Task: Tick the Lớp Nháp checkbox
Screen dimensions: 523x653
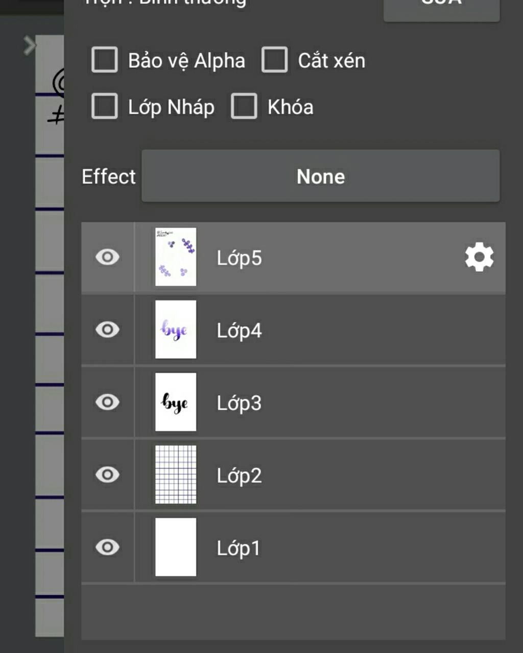Action: coord(105,106)
